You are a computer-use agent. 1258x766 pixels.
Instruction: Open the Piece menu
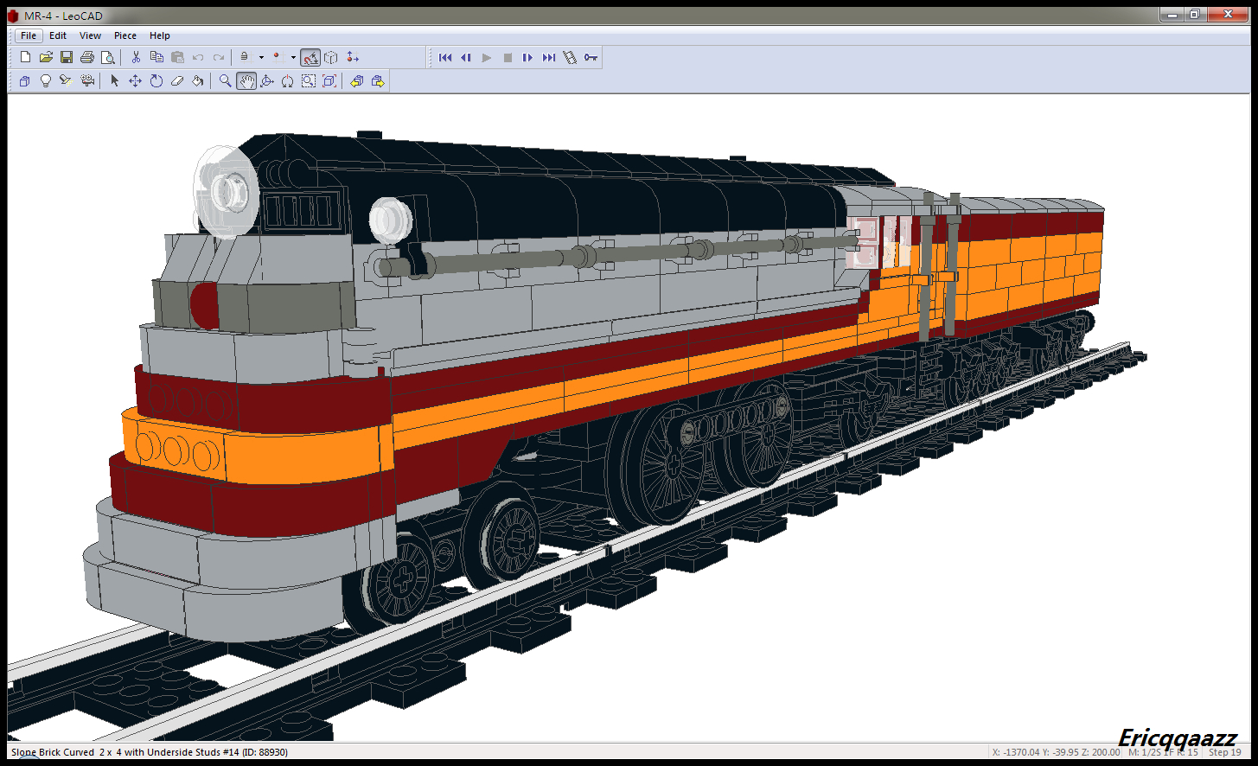pyautogui.click(x=125, y=35)
